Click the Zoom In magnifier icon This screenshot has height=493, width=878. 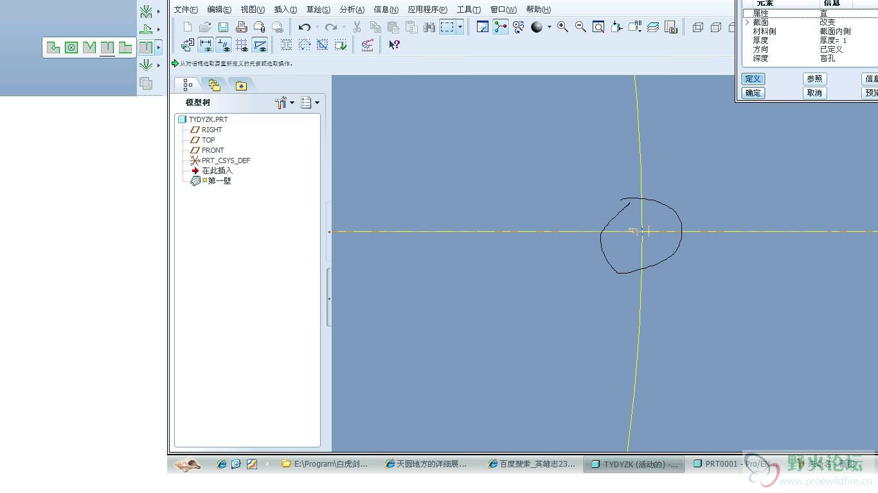(x=562, y=27)
